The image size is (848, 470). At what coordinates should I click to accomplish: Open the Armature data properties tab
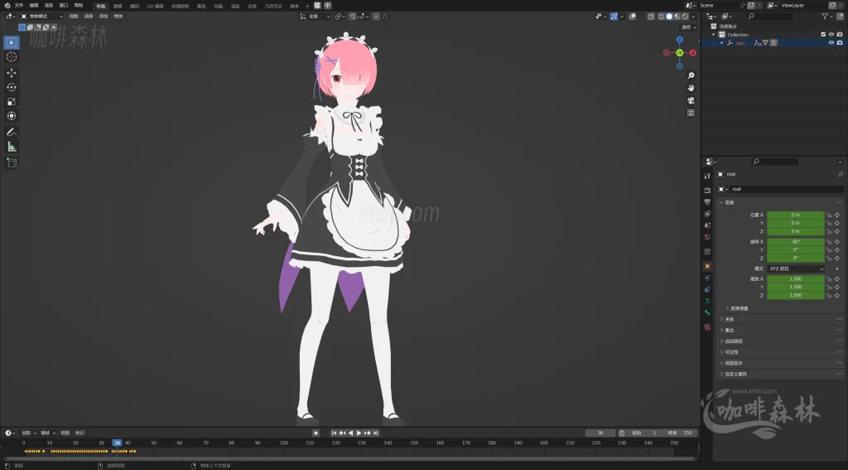click(707, 301)
